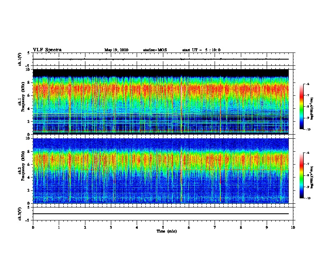
Task: Click time axis tick label '1'
Action: click(59, 227)
